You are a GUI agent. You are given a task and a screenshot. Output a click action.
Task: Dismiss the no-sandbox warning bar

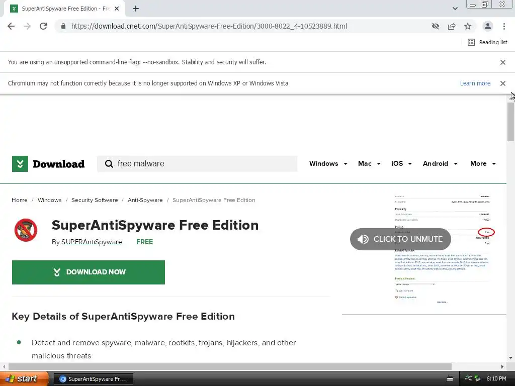502,62
